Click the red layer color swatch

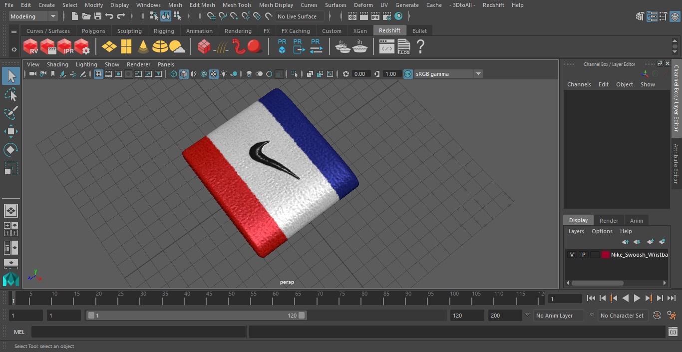tap(606, 255)
